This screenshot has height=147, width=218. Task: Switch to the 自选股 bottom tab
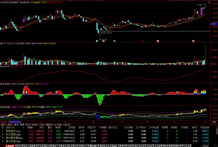pyautogui.click(x=19, y=146)
